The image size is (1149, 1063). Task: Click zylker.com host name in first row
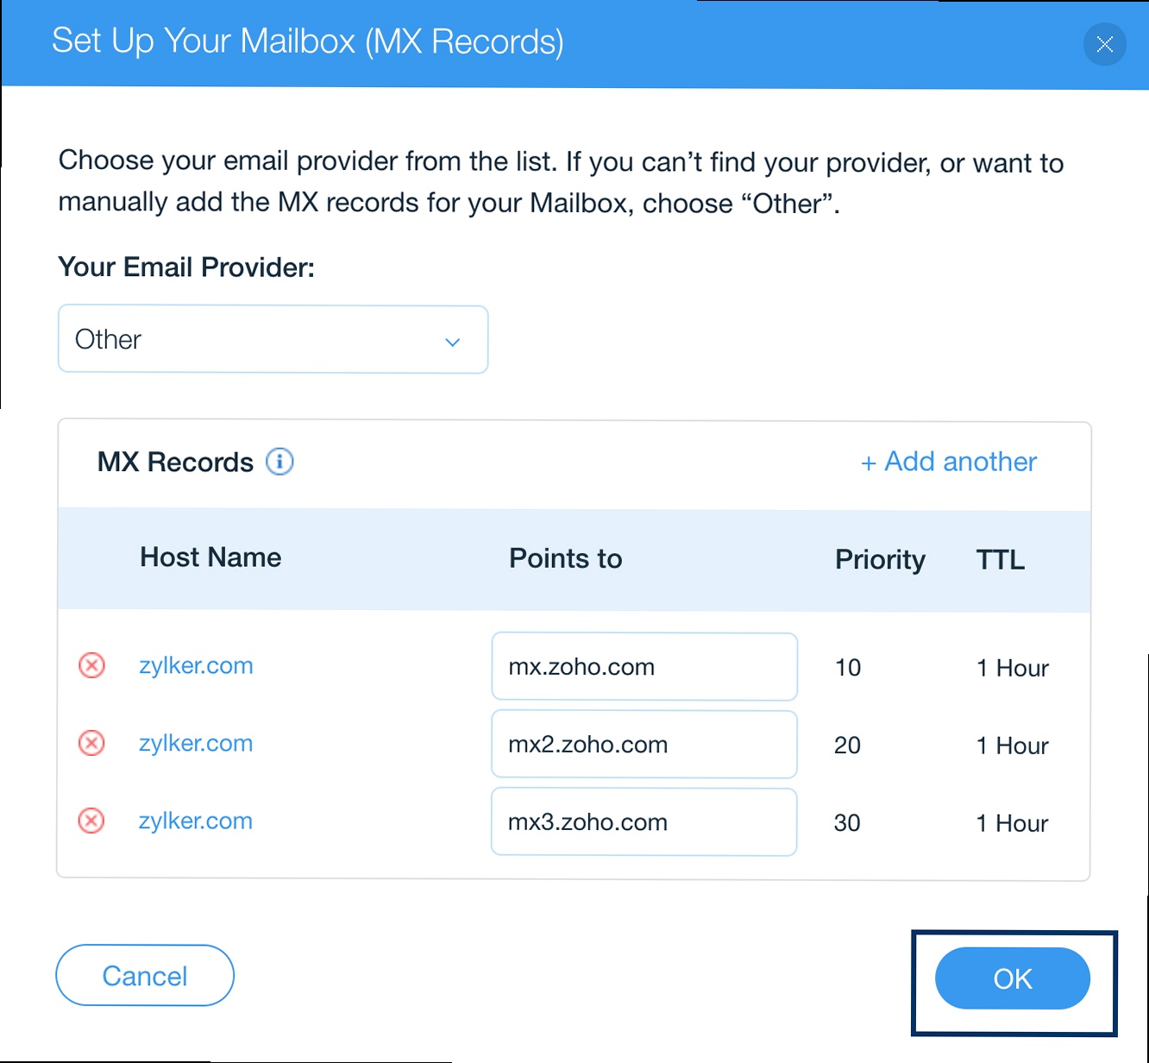tap(196, 666)
